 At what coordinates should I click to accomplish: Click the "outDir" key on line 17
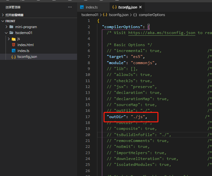(x=116, y=117)
